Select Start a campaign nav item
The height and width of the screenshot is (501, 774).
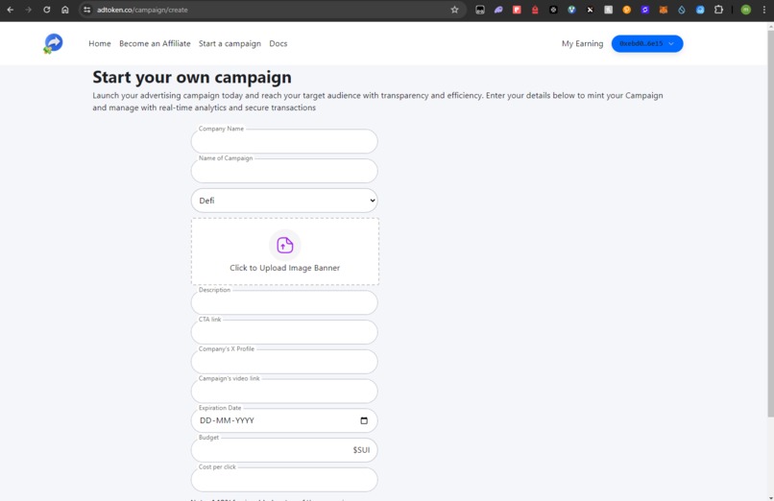(230, 43)
